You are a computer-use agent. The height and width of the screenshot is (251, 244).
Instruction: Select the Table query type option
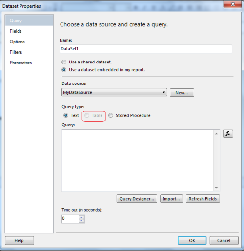(94, 115)
